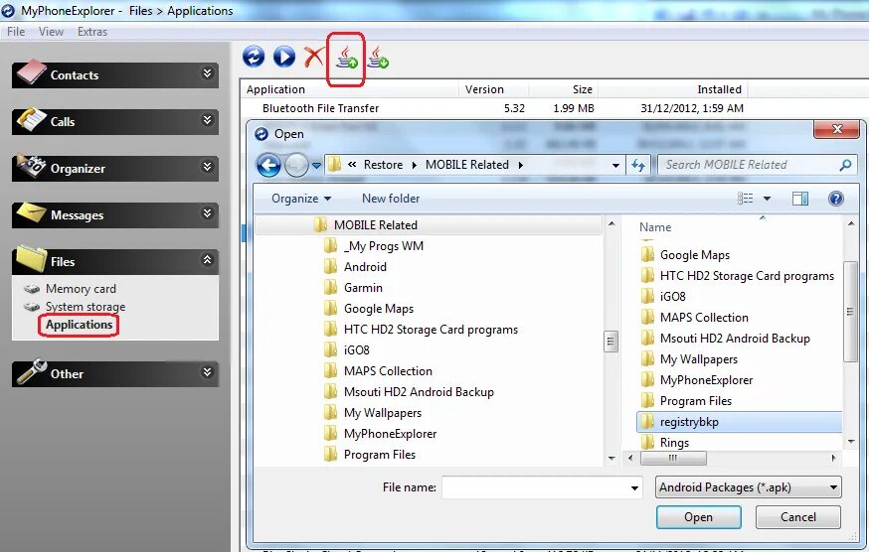Click the Contacts book icon in sidebar

click(32, 71)
